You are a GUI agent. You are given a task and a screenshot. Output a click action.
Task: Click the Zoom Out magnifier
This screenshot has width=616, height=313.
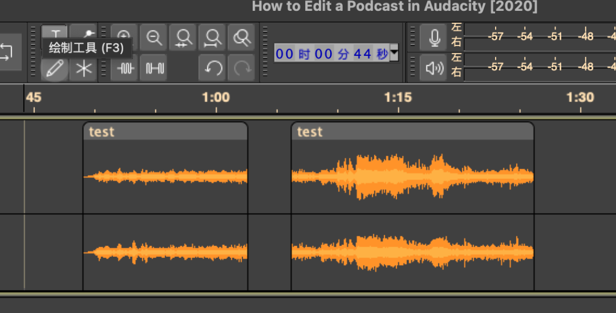[154, 38]
